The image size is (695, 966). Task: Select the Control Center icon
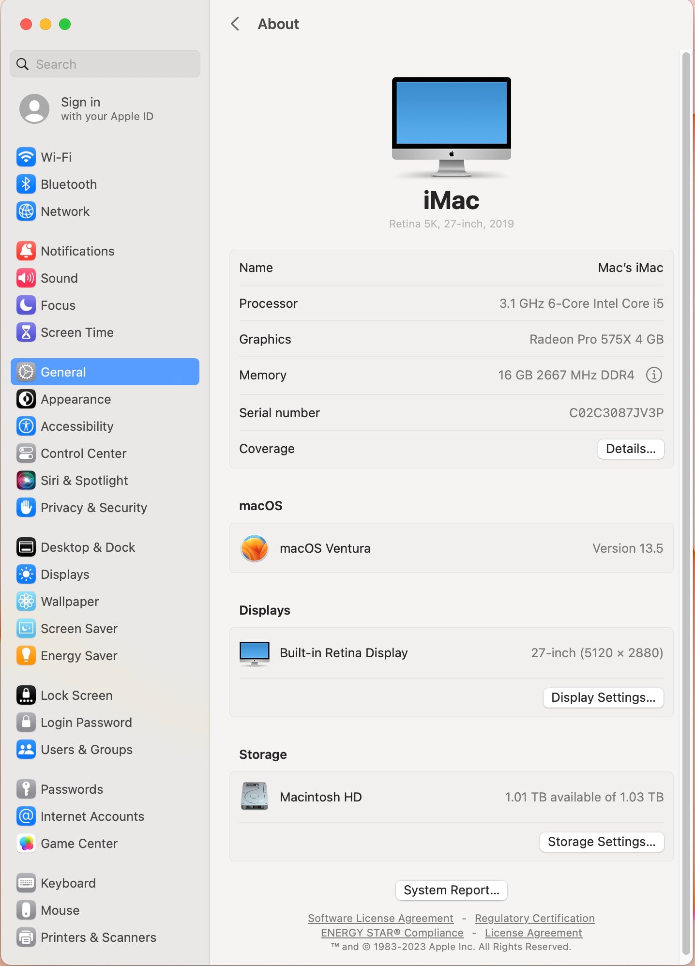[x=26, y=453]
